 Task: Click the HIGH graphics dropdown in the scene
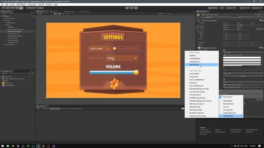[122, 58]
